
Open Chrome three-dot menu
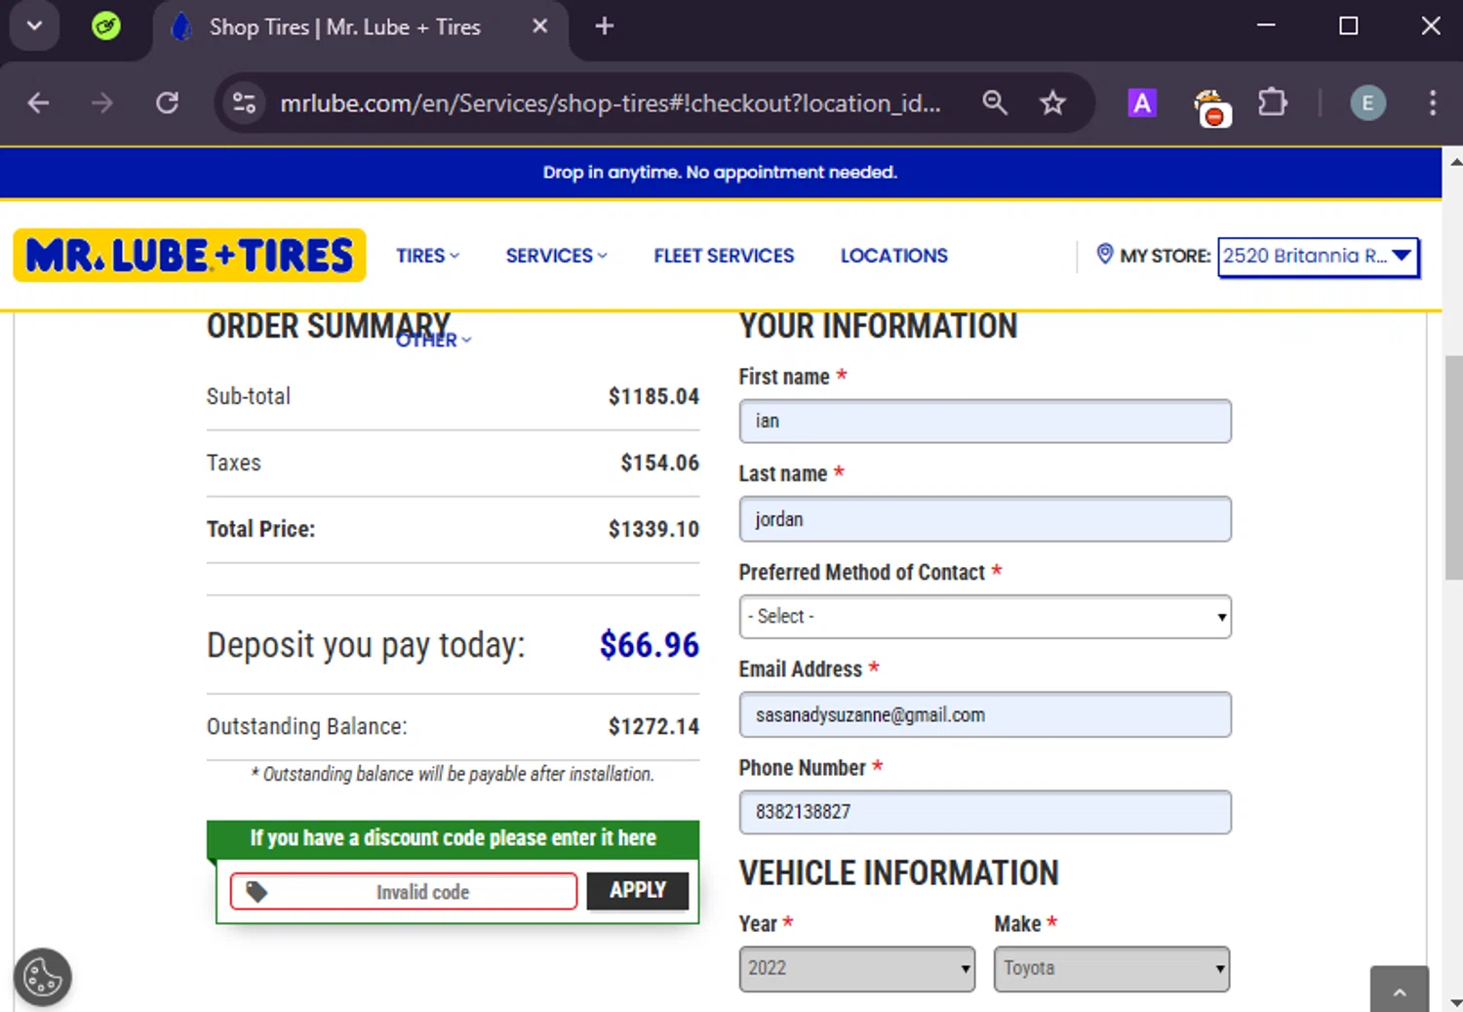(1432, 102)
